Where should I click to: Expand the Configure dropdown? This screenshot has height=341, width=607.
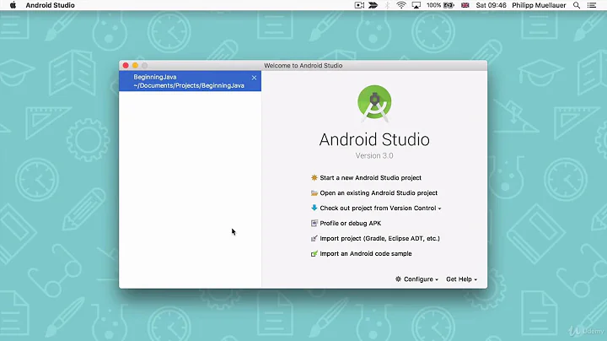tap(417, 279)
